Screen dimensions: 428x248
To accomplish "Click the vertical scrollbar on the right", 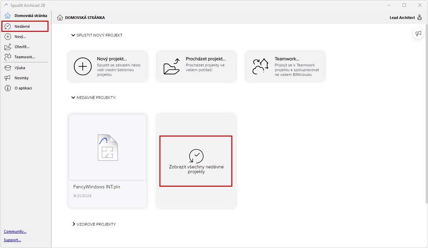I will click(426, 113).
